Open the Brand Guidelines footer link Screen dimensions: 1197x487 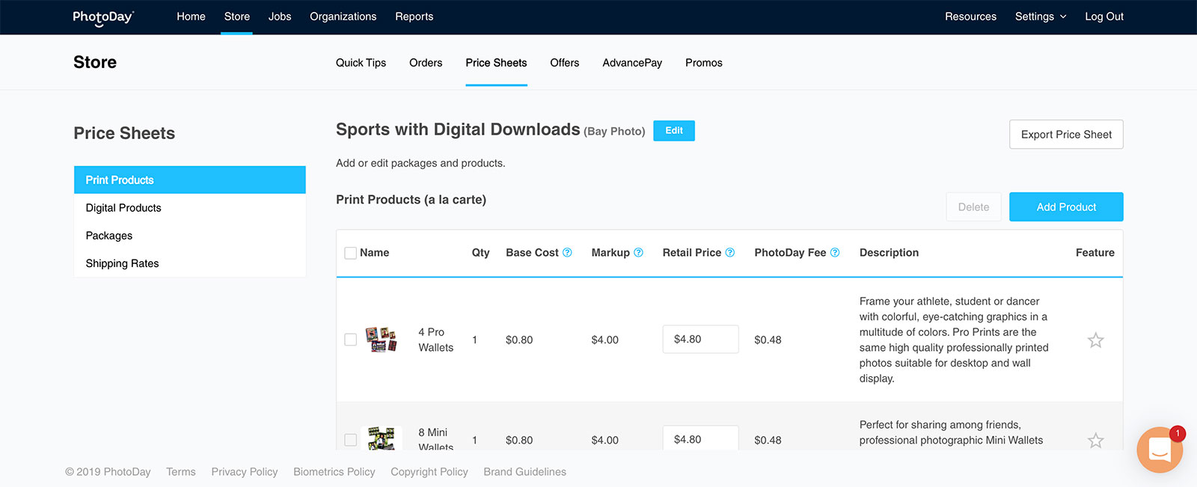coord(524,472)
